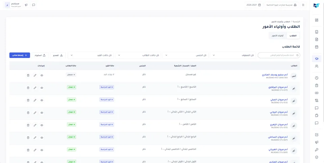Click the الطالب column header

[294, 66]
